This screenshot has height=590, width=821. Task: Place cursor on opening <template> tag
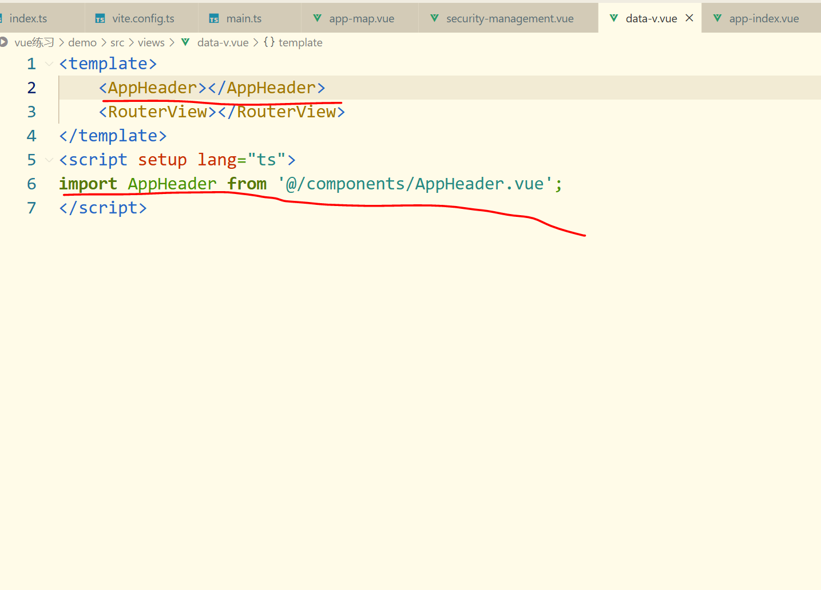point(108,64)
